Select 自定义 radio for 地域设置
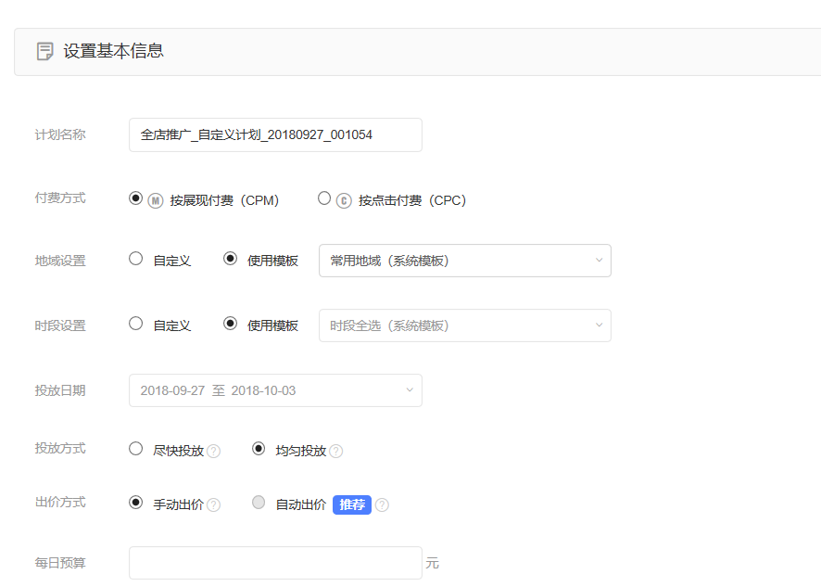Screen dimensions: 821x587 pyautogui.click(x=135, y=259)
